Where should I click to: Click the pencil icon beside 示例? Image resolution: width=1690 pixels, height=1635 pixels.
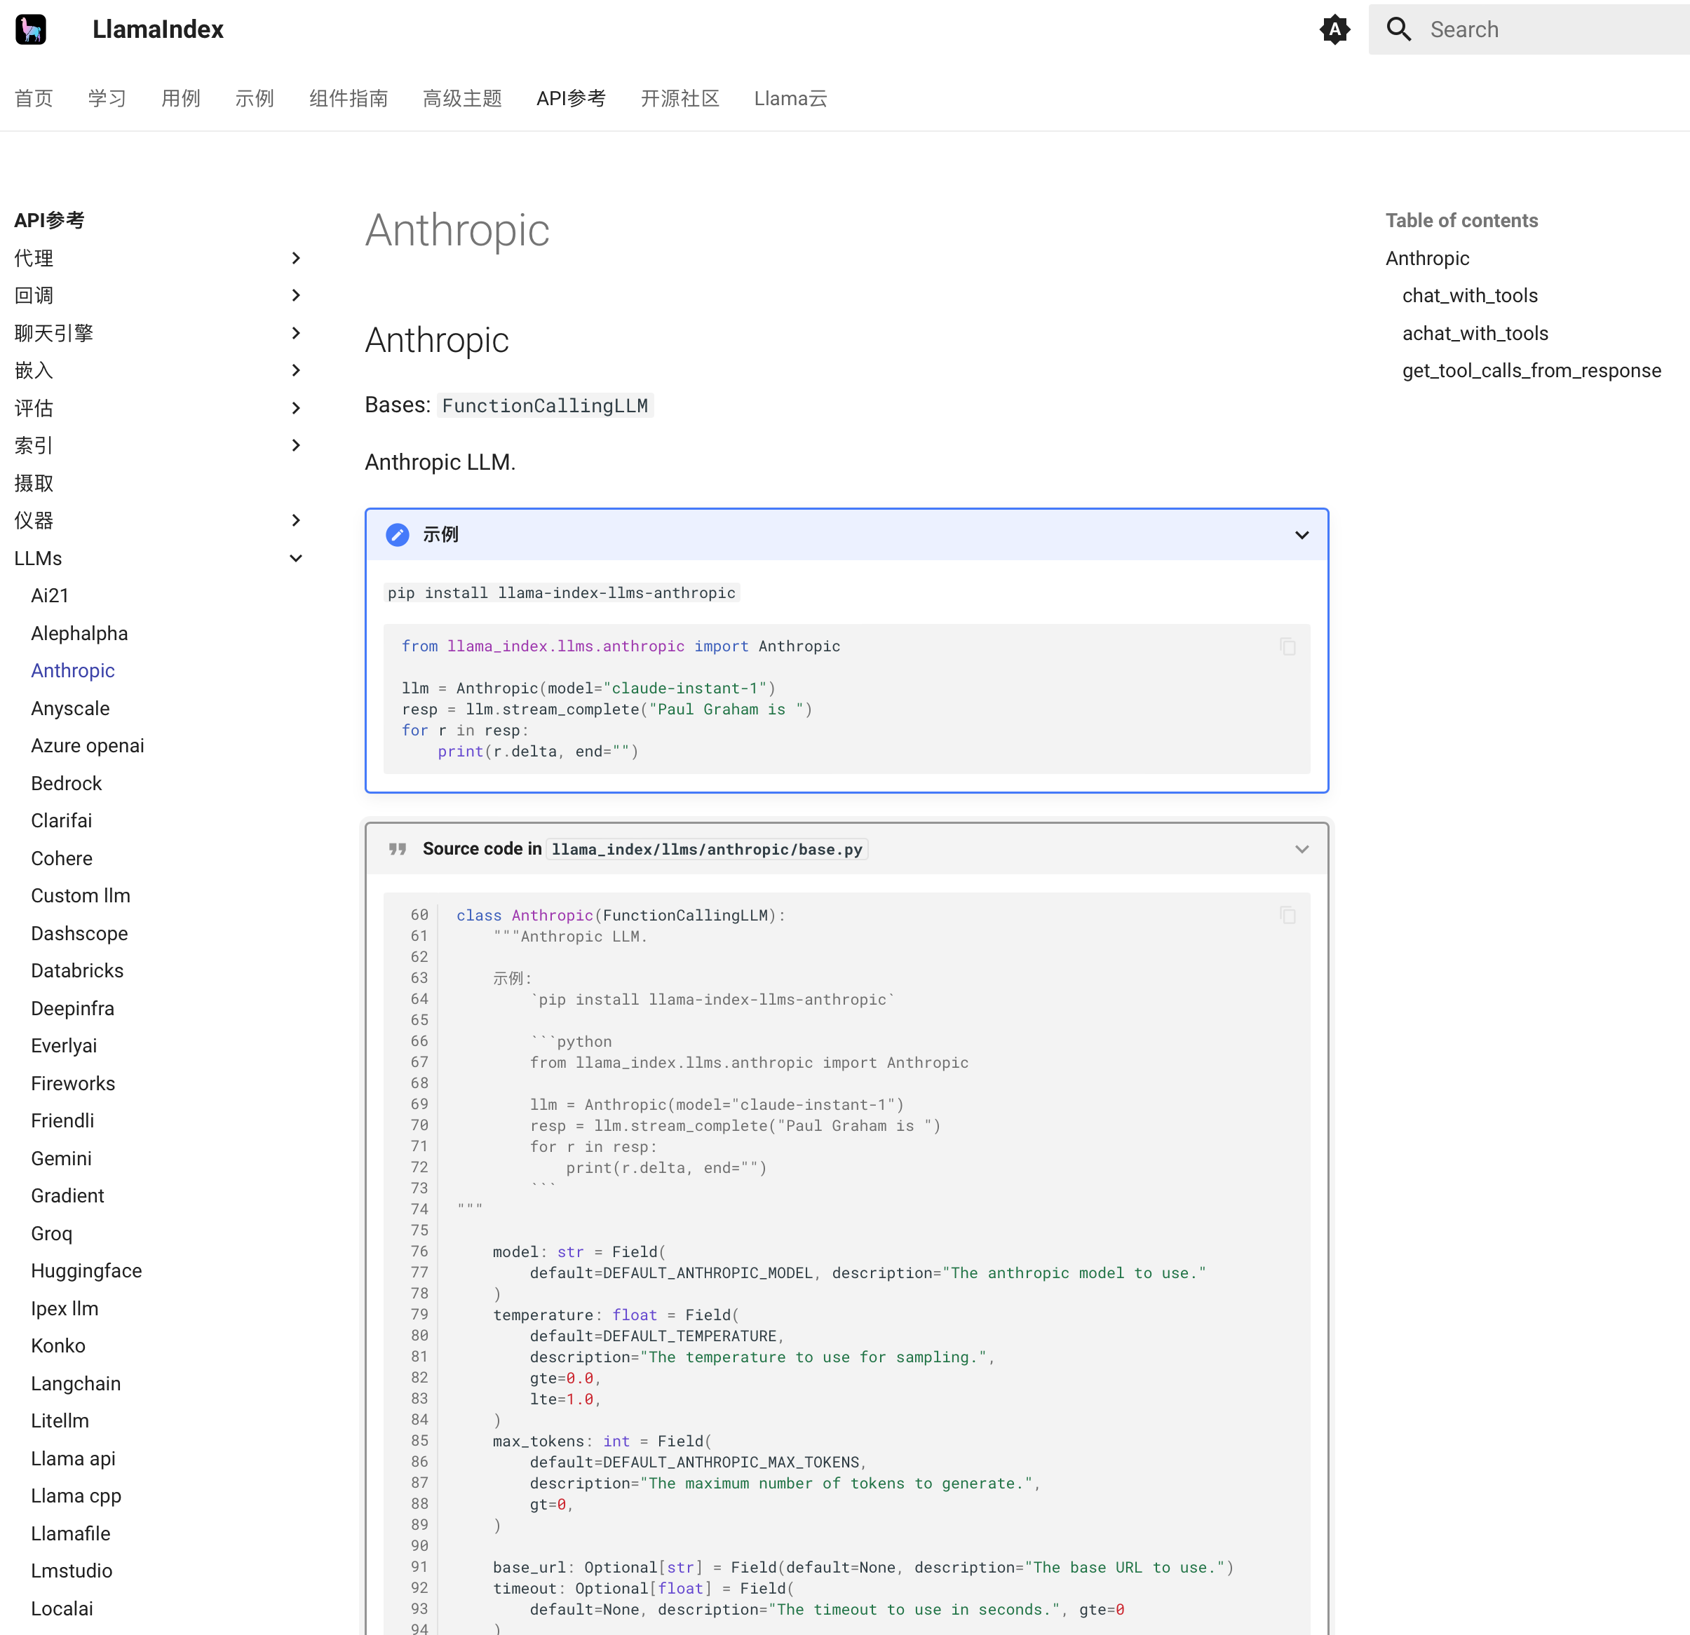click(x=397, y=534)
